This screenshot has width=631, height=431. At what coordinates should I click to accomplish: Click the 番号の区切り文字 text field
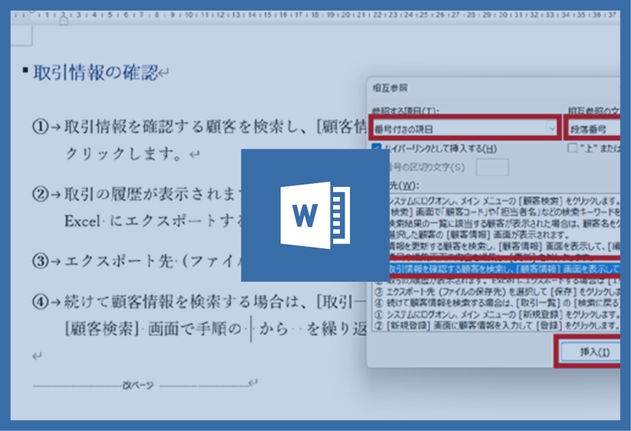(492, 168)
